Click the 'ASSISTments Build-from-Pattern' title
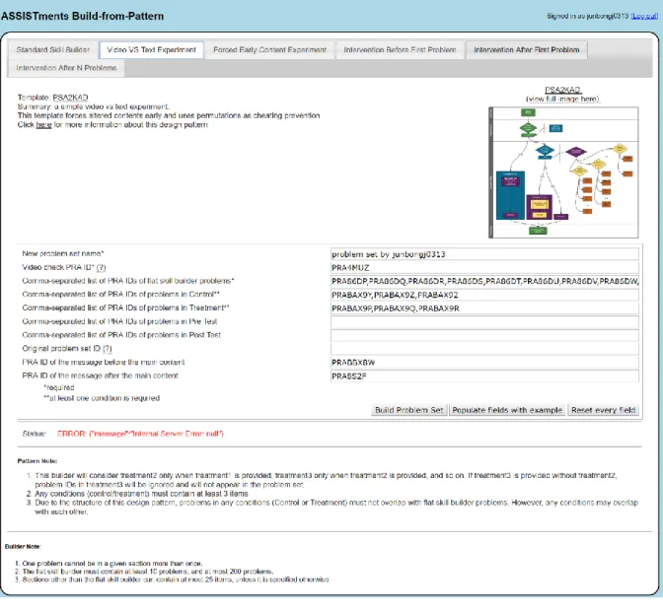 coord(83,16)
